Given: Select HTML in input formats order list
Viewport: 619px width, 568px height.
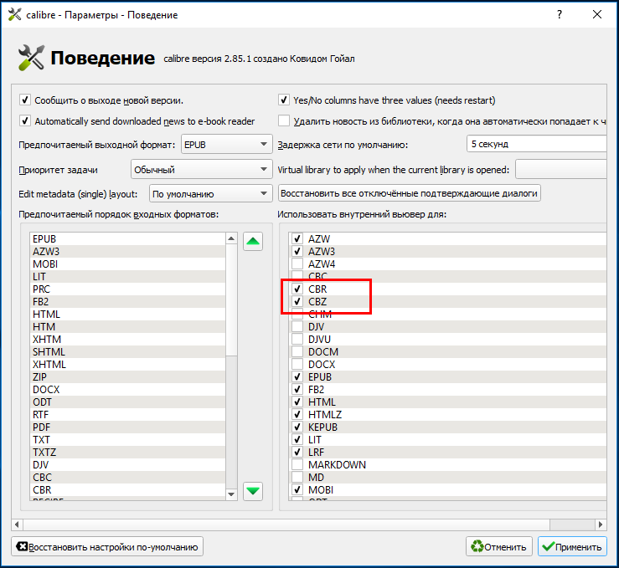Looking at the screenshot, I should pyautogui.click(x=127, y=315).
